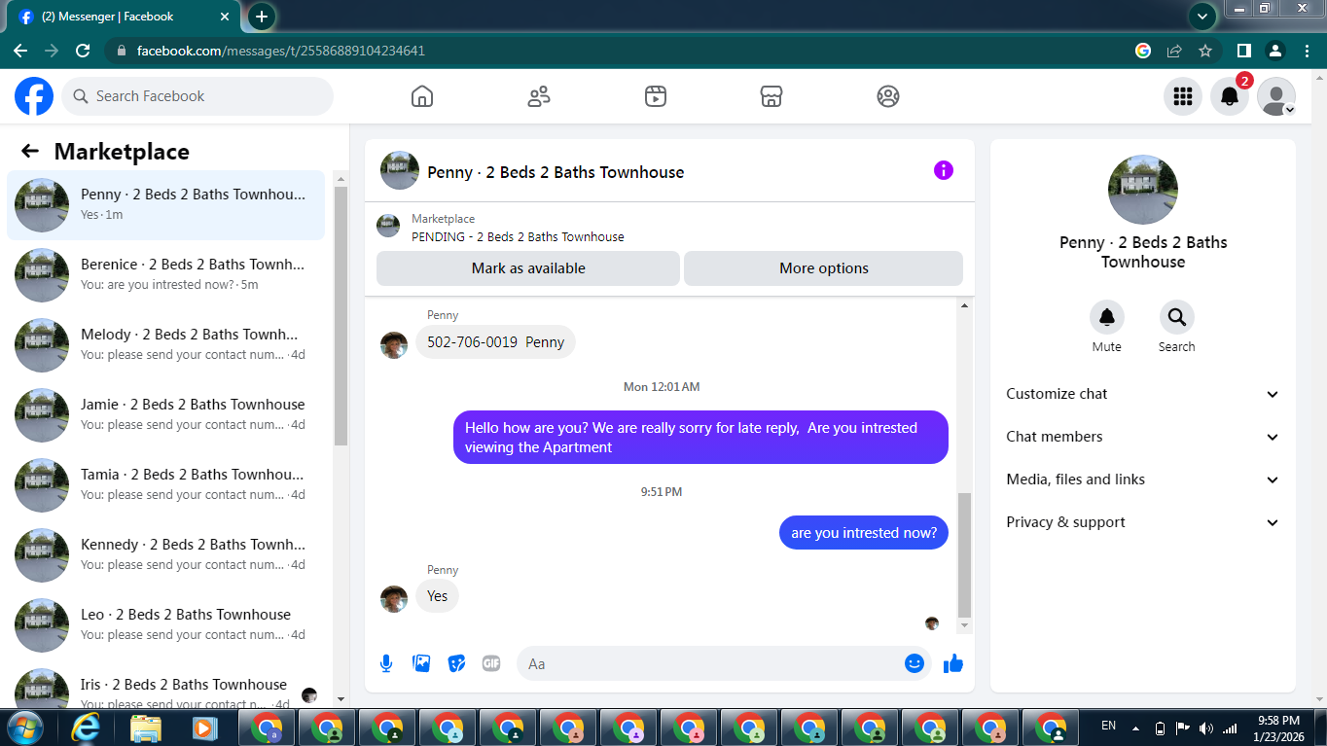
Task: Open Google Translate icon in address bar
Action: click(1143, 51)
